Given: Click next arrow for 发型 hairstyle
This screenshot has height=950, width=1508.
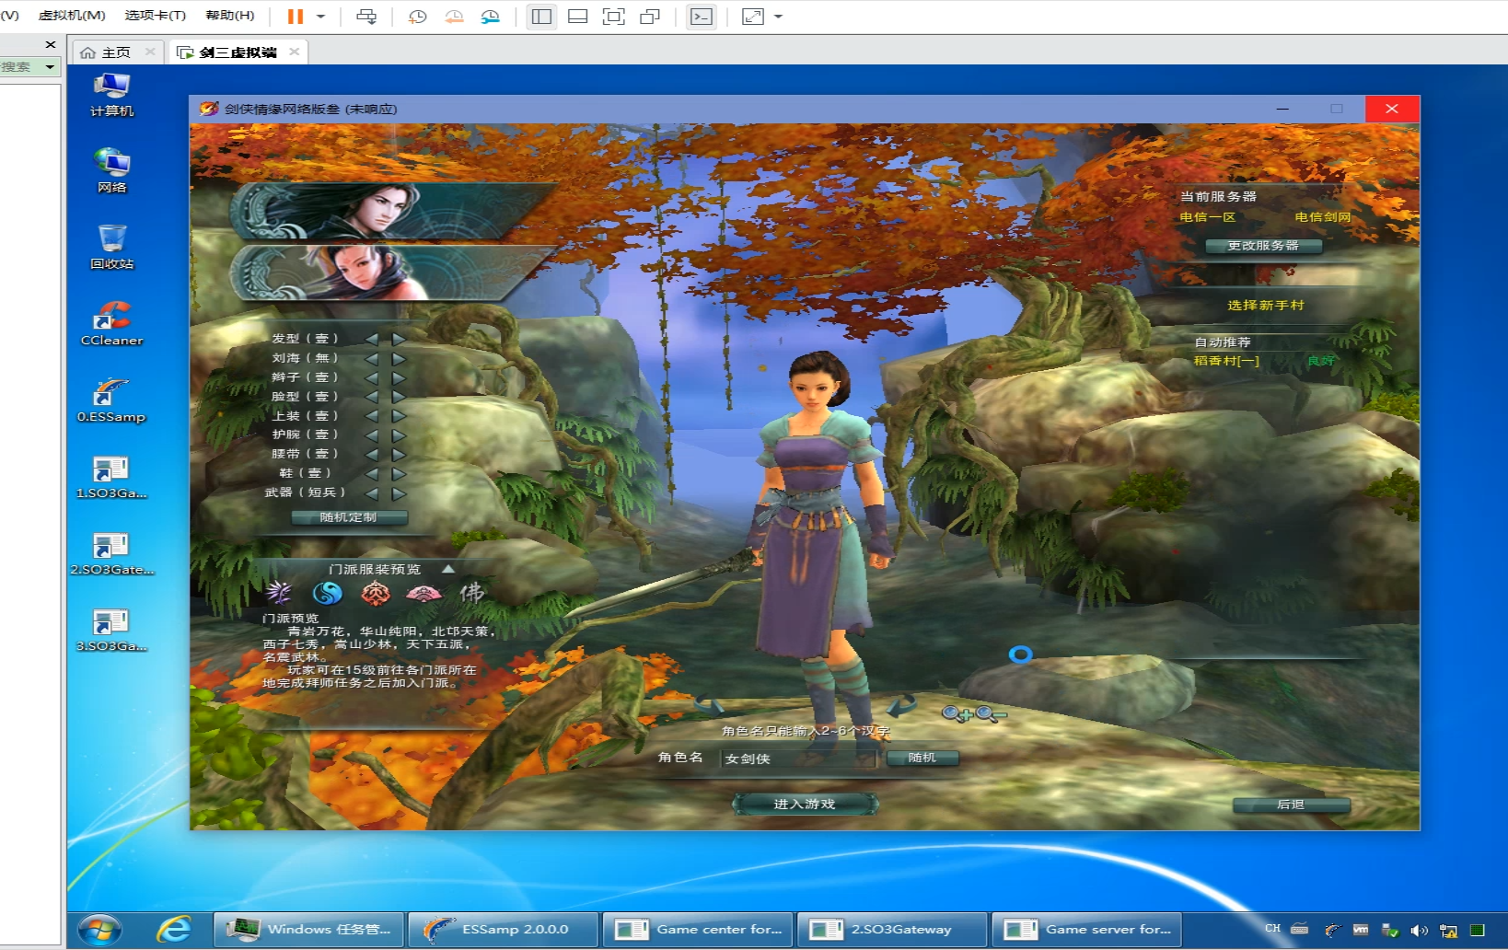Looking at the screenshot, I should [399, 339].
